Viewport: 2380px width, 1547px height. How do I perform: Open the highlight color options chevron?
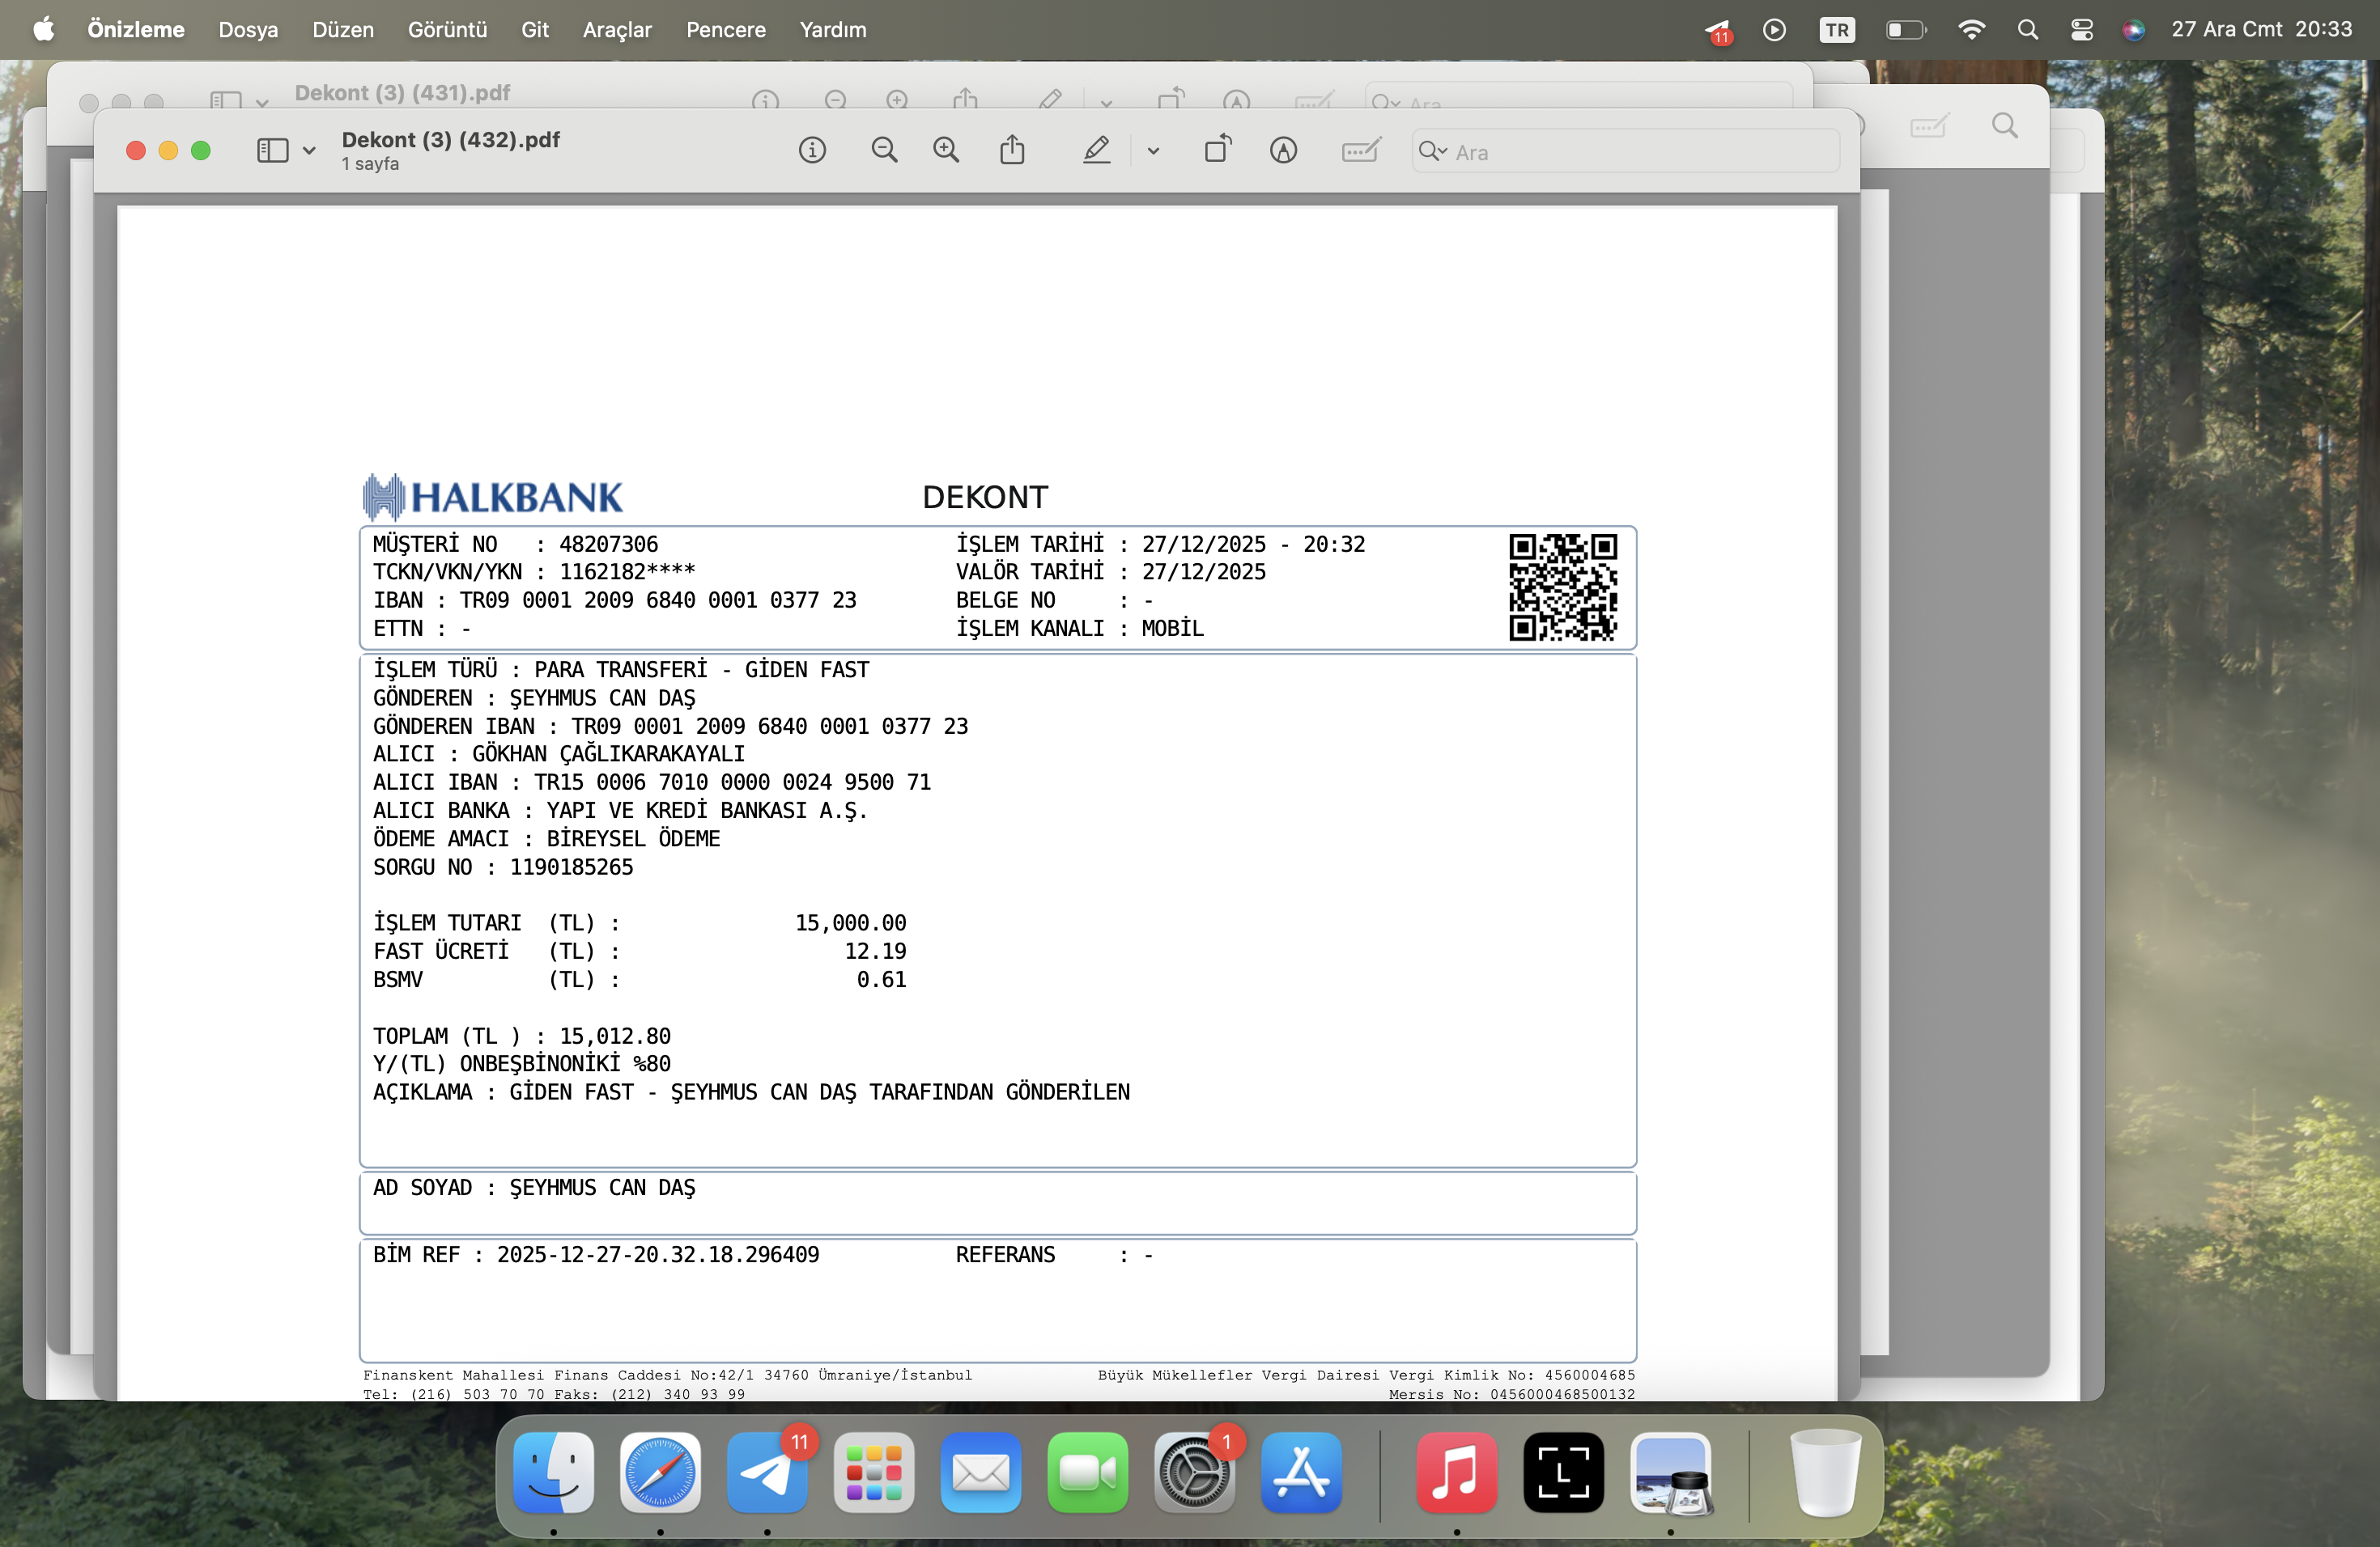pos(1153,152)
